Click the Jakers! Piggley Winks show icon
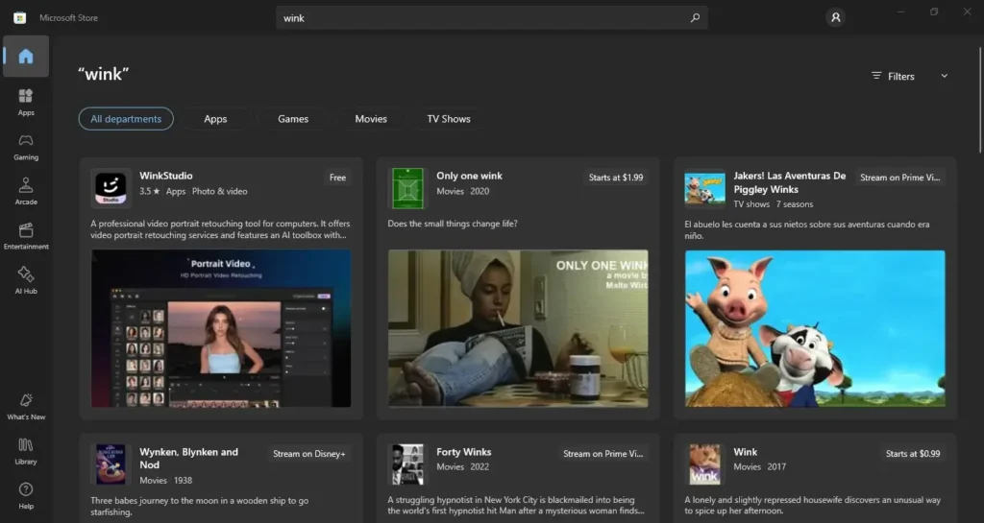This screenshot has height=523, width=984. (x=704, y=188)
